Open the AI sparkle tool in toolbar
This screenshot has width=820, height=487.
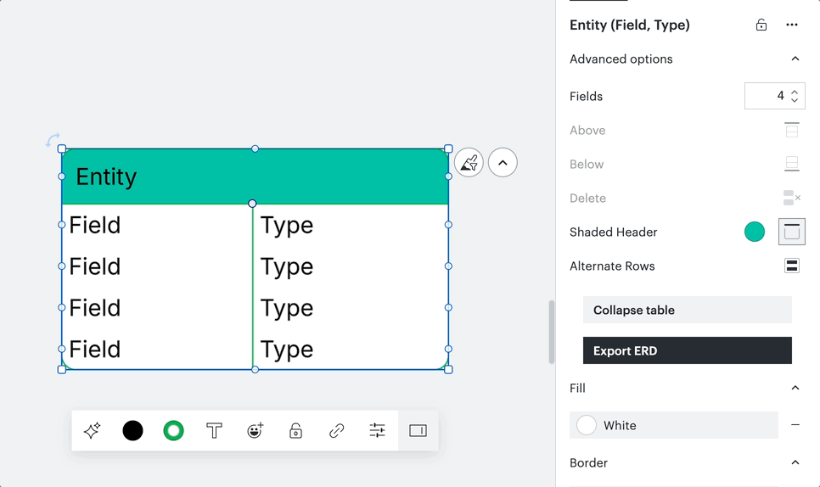point(92,430)
